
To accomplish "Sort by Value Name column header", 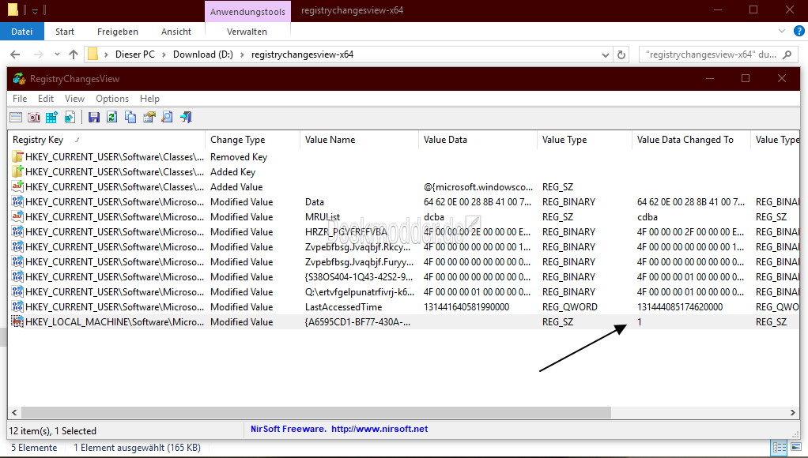I will [x=359, y=140].
